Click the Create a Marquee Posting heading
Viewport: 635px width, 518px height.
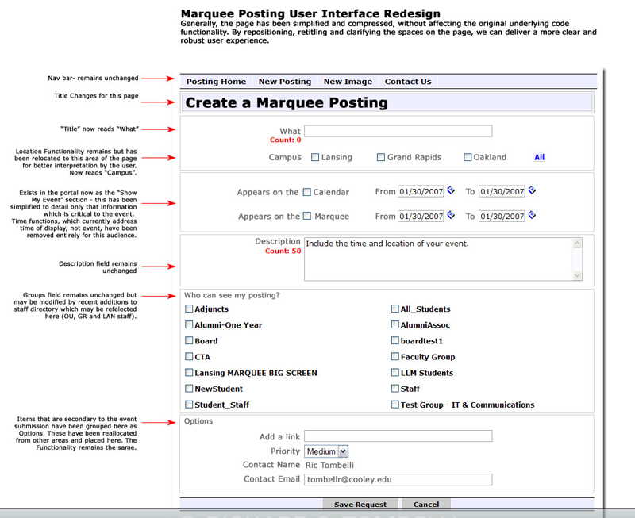287,103
